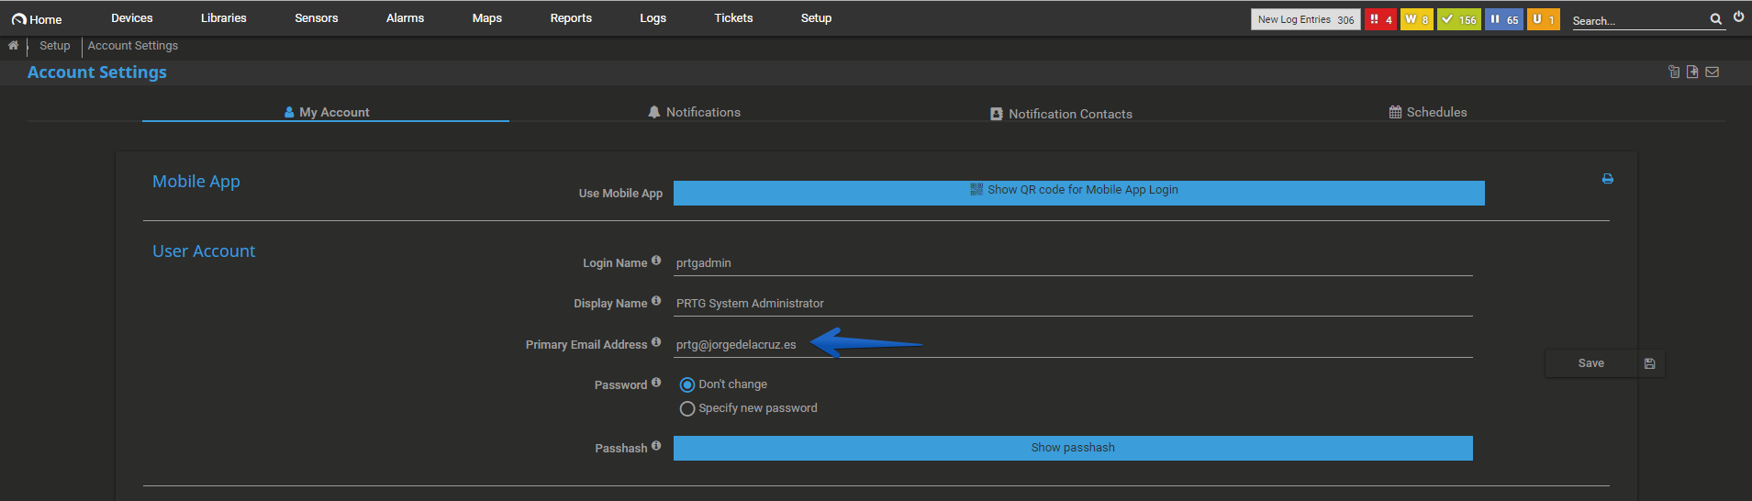The height and width of the screenshot is (501, 1752).
Task: Click the home breadcrumb icon
Action: pyautogui.click(x=13, y=45)
